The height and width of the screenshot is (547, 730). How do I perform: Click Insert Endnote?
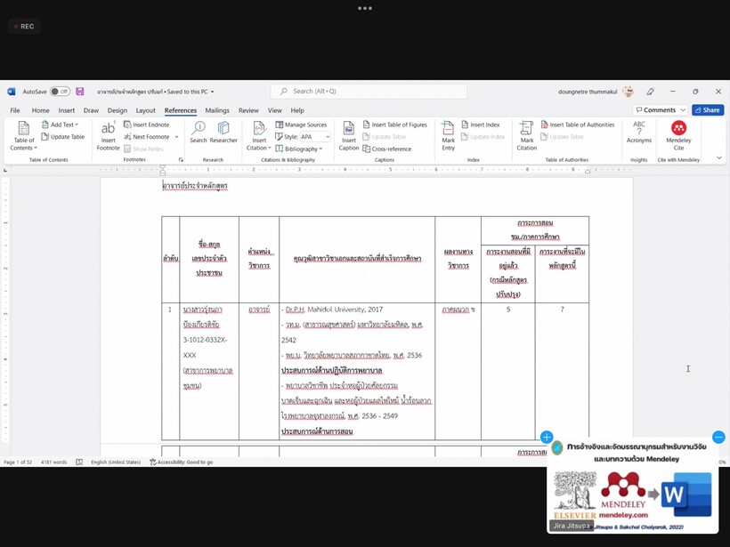(x=146, y=125)
